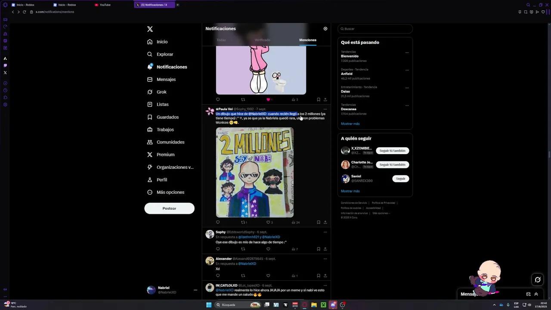Image resolution: width=551 pixels, height=310 pixels.
Task: Open Mensajes in the sidebar
Action: pyautogui.click(x=161, y=79)
